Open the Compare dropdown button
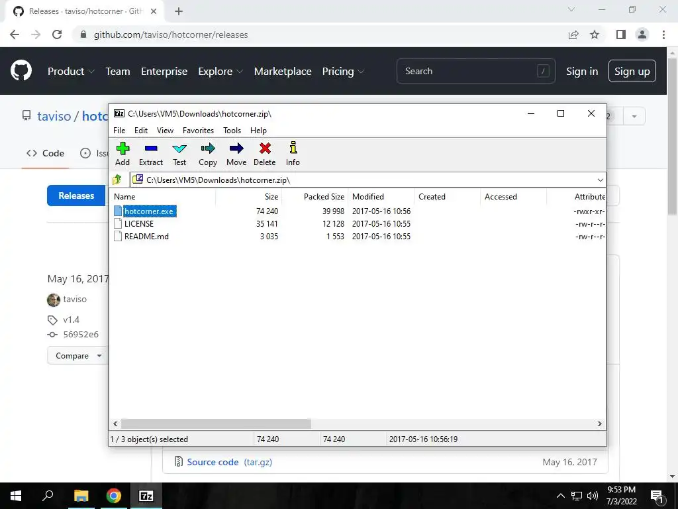The width and height of the screenshot is (678, 509). (77, 356)
